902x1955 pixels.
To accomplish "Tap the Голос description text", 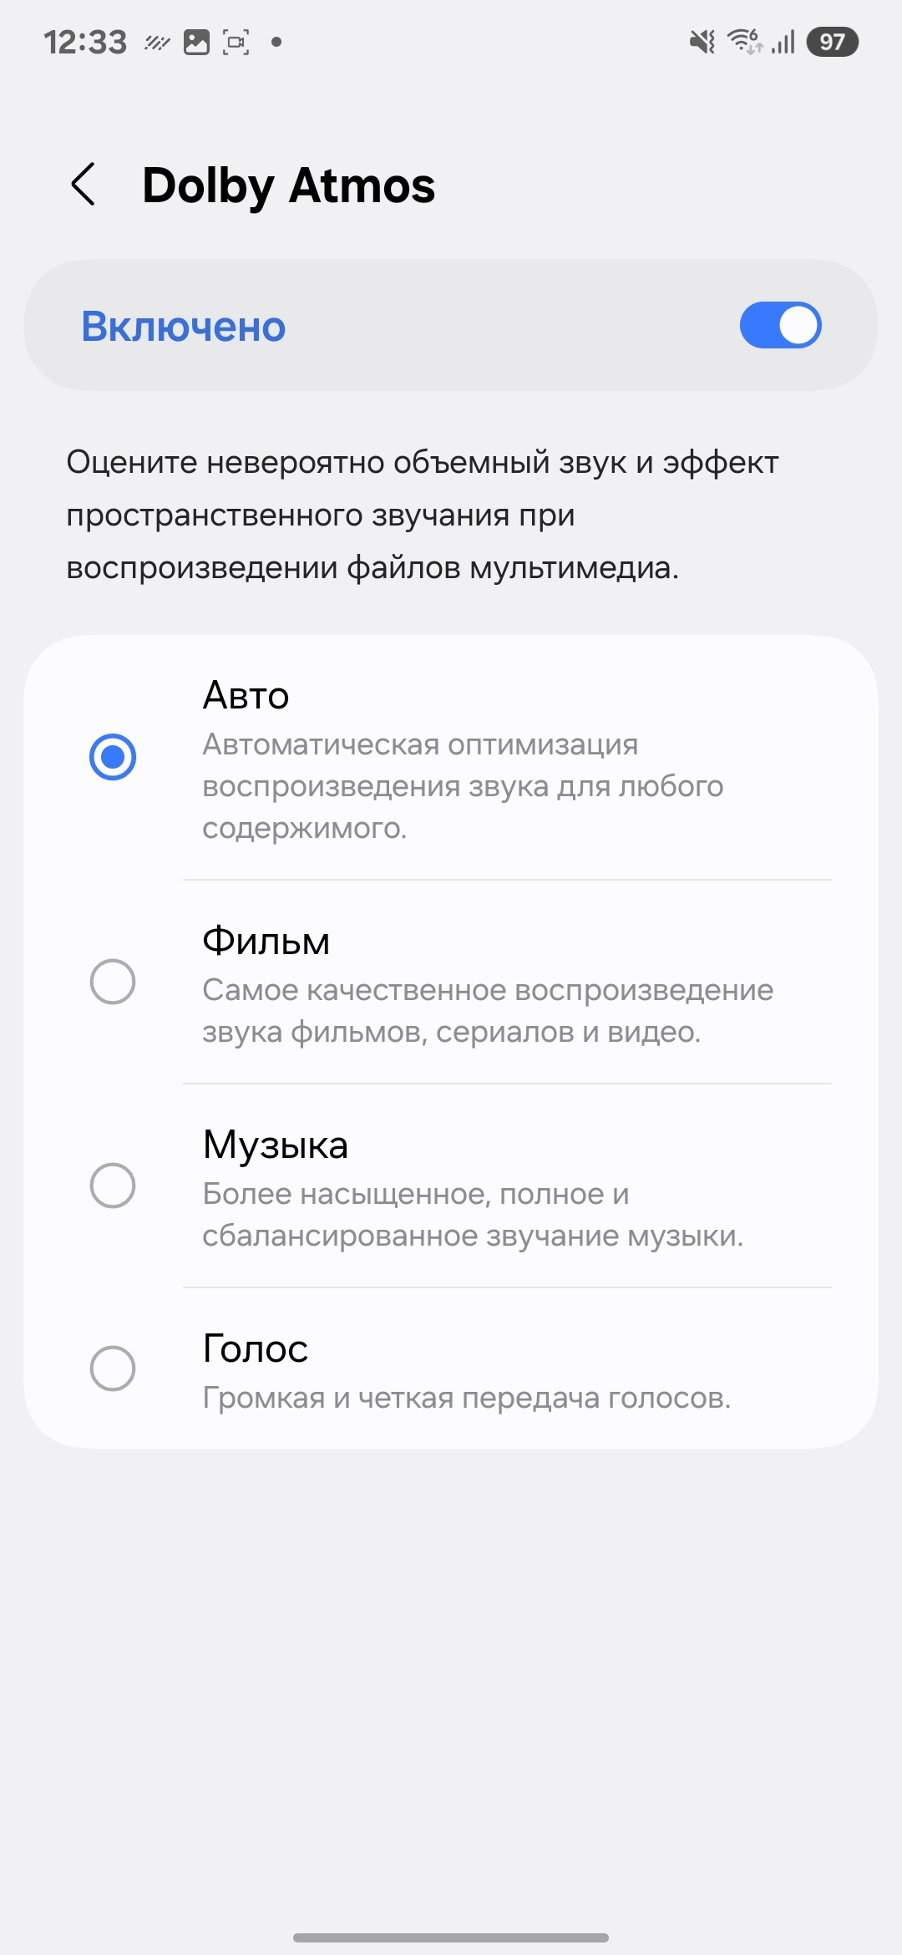I will point(466,1398).
